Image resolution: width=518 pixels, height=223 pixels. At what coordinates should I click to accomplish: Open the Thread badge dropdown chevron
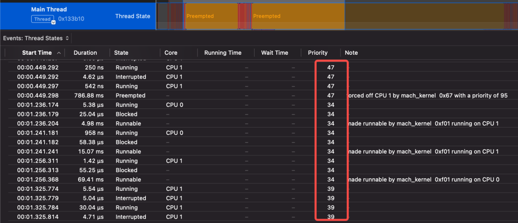[53, 21]
